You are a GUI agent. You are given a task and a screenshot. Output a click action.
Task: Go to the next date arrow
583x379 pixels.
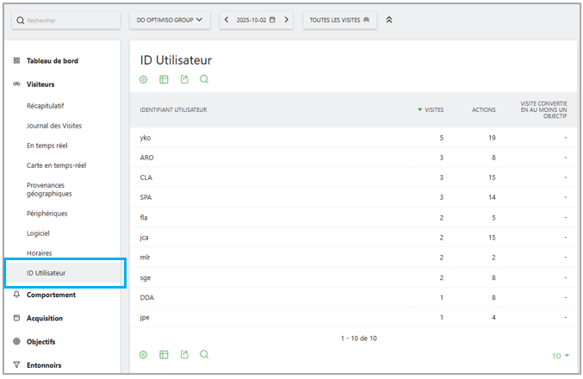[x=287, y=19]
